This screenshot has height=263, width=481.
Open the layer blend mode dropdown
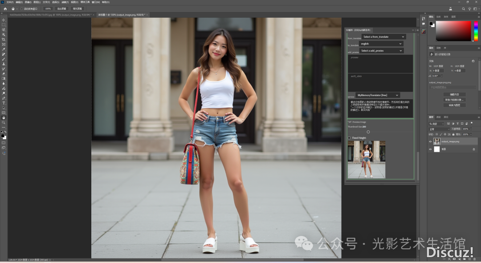pyautogui.click(x=439, y=129)
